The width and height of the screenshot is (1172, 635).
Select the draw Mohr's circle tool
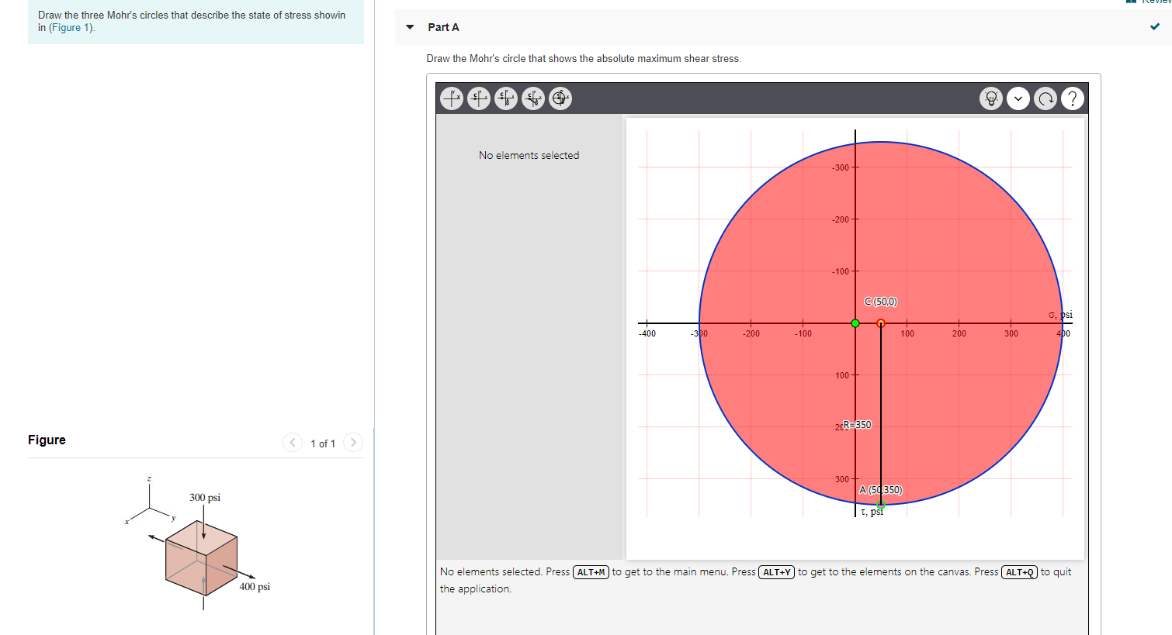(x=560, y=98)
